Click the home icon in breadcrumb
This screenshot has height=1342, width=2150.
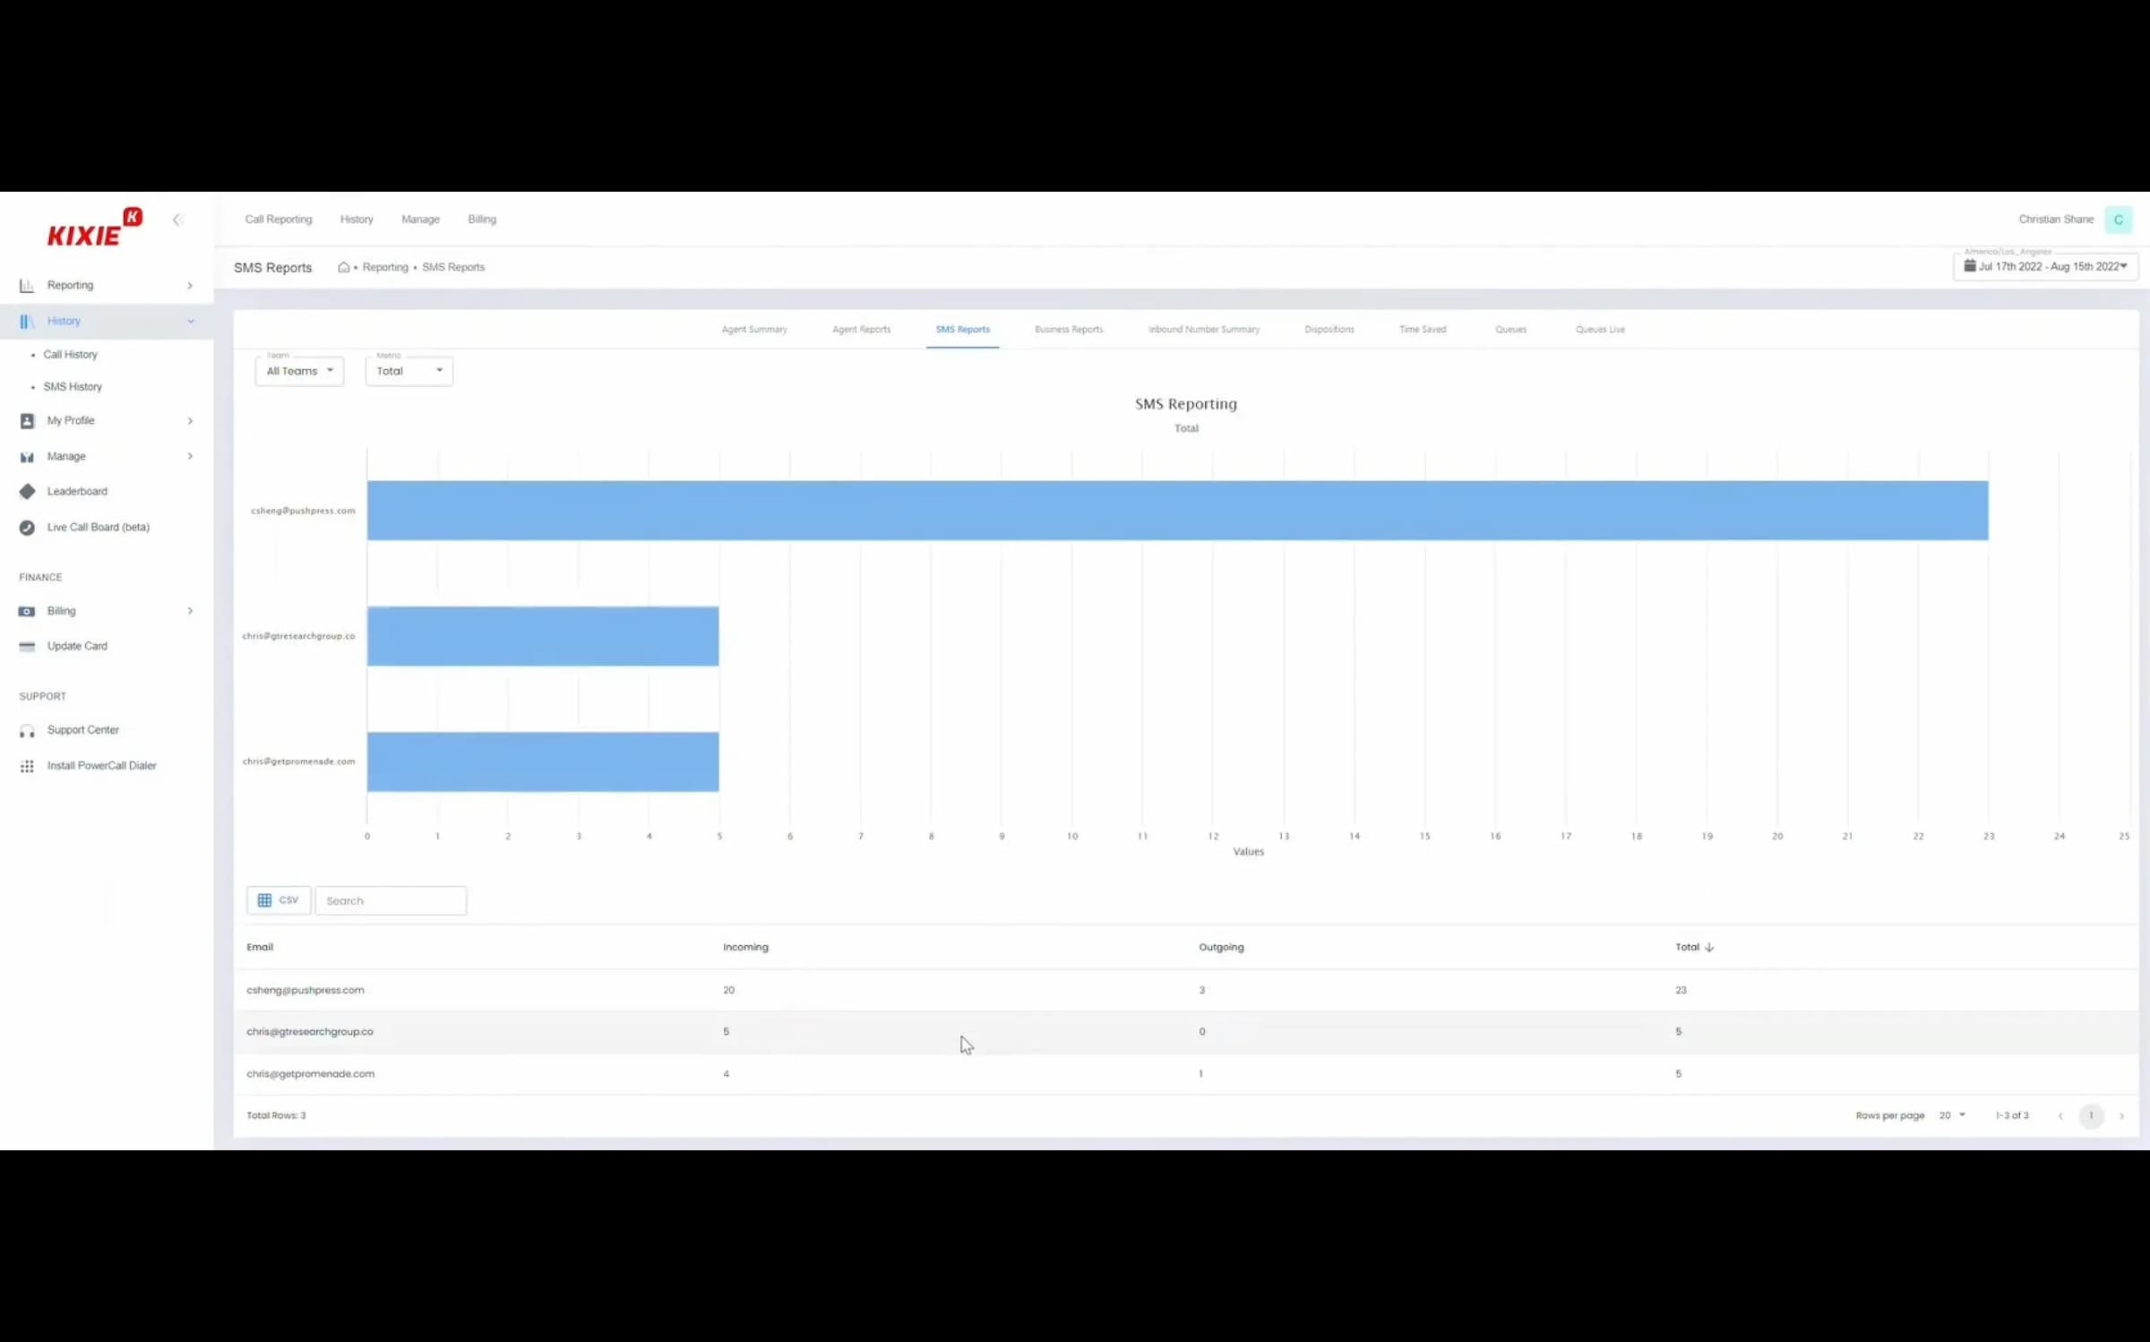pyautogui.click(x=343, y=267)
